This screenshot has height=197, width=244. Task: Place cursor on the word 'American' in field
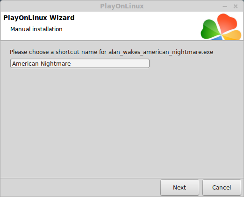tap(25, 64)
